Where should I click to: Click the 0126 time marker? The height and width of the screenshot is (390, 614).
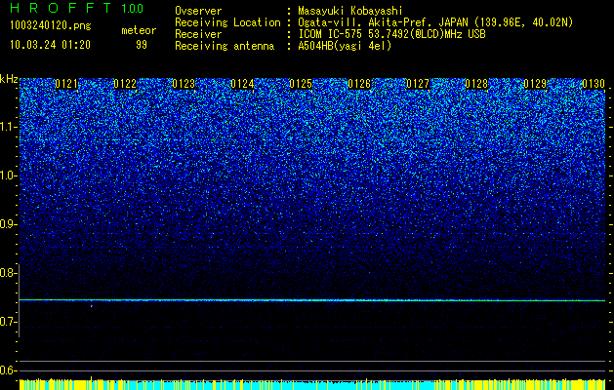click(x=359, y=84)
